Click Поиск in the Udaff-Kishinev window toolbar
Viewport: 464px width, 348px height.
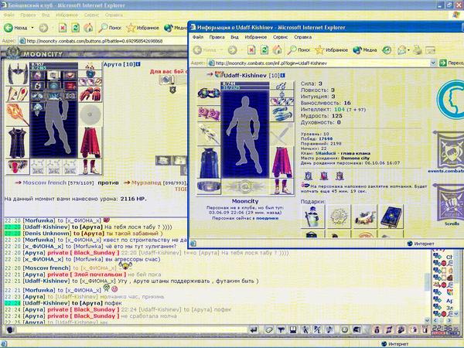tap(299, 50)
